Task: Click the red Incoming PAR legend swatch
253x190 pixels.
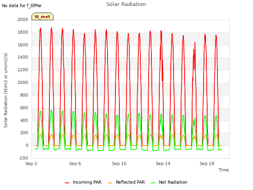Action: point(67,183)
